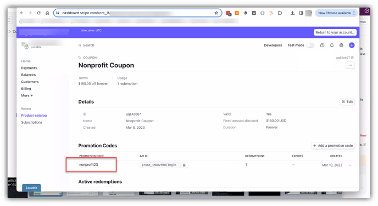Open Stripe notifications bell
This screenshot has height=206, width=378.
coord(332,45)
